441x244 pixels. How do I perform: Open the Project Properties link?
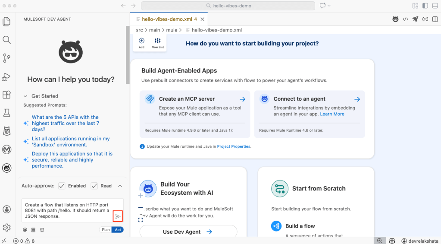pos(233,146)
